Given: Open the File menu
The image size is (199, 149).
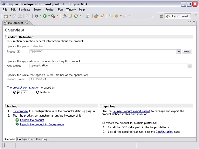Looking at the screenshot, I should coord(5,10).
